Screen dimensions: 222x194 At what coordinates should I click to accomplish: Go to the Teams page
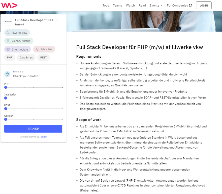click(117, 5)
